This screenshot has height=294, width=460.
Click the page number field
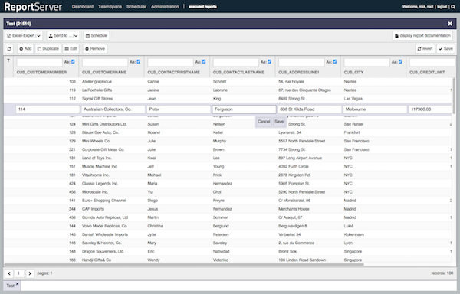tap(19, 273)
